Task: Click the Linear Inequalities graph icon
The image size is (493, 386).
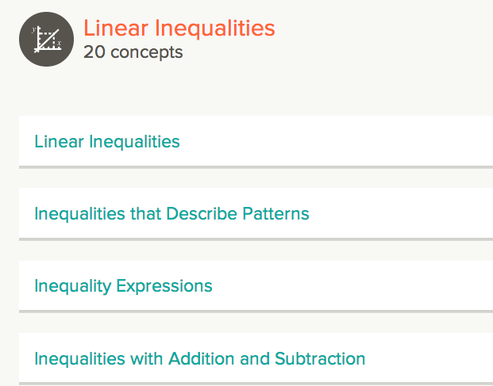Action: point(46,39)
